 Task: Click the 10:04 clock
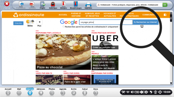(x=167, y=92)
